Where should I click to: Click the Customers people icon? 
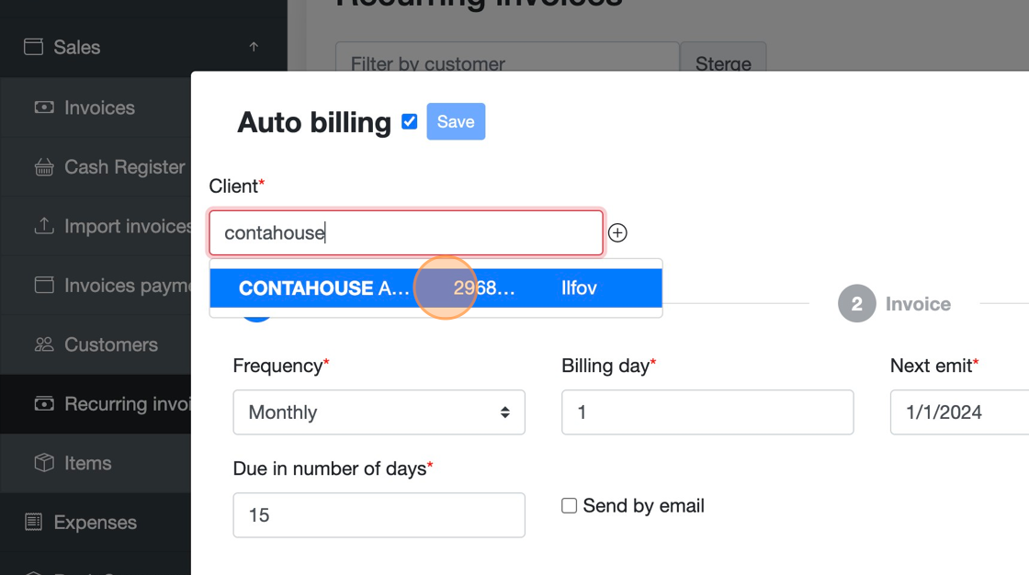pyautogui.click(x=44, y=344)
